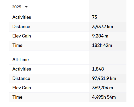Image resolution: width=134 pixels, height=107 pixels.
Task: Click the 4,495h 54m total time
Action: [104, 97]
